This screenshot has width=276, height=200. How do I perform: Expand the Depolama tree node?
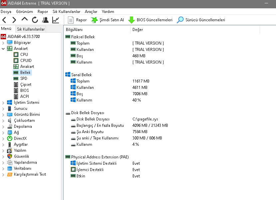click(x=3, y=127)
